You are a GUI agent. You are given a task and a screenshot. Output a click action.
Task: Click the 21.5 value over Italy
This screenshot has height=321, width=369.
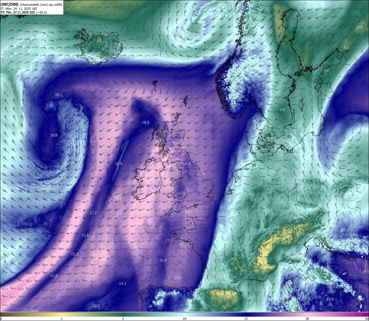pos(330,299)
